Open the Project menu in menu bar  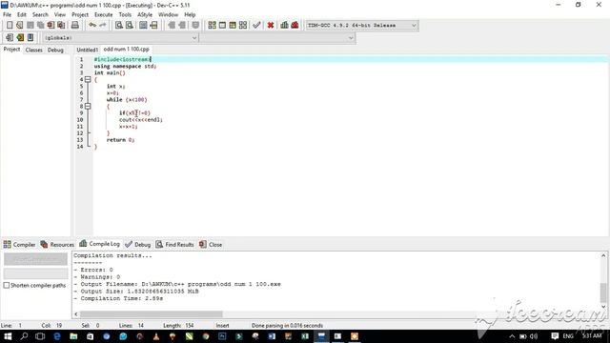click(x=80, y=14)
